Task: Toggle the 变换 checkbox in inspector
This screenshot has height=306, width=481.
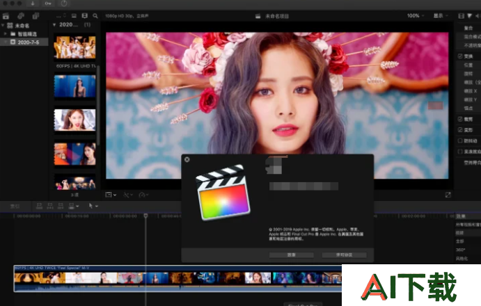Action: pos(460,56)
